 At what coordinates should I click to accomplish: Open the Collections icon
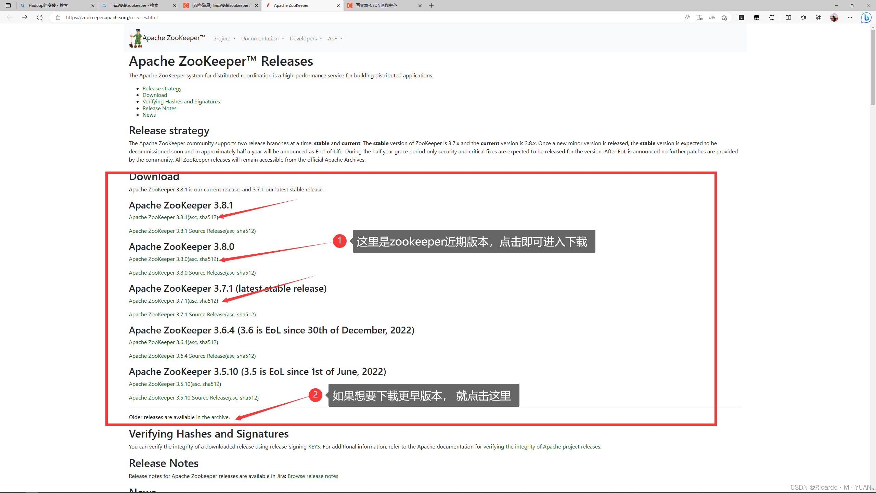819,17
